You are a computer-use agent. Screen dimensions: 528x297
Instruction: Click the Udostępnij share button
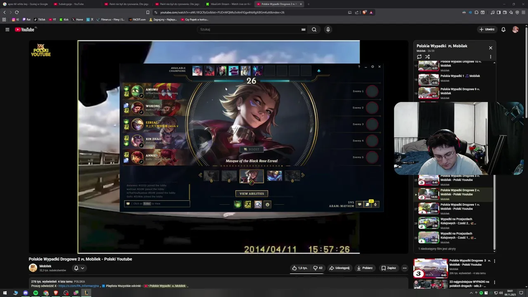point(339,268)
